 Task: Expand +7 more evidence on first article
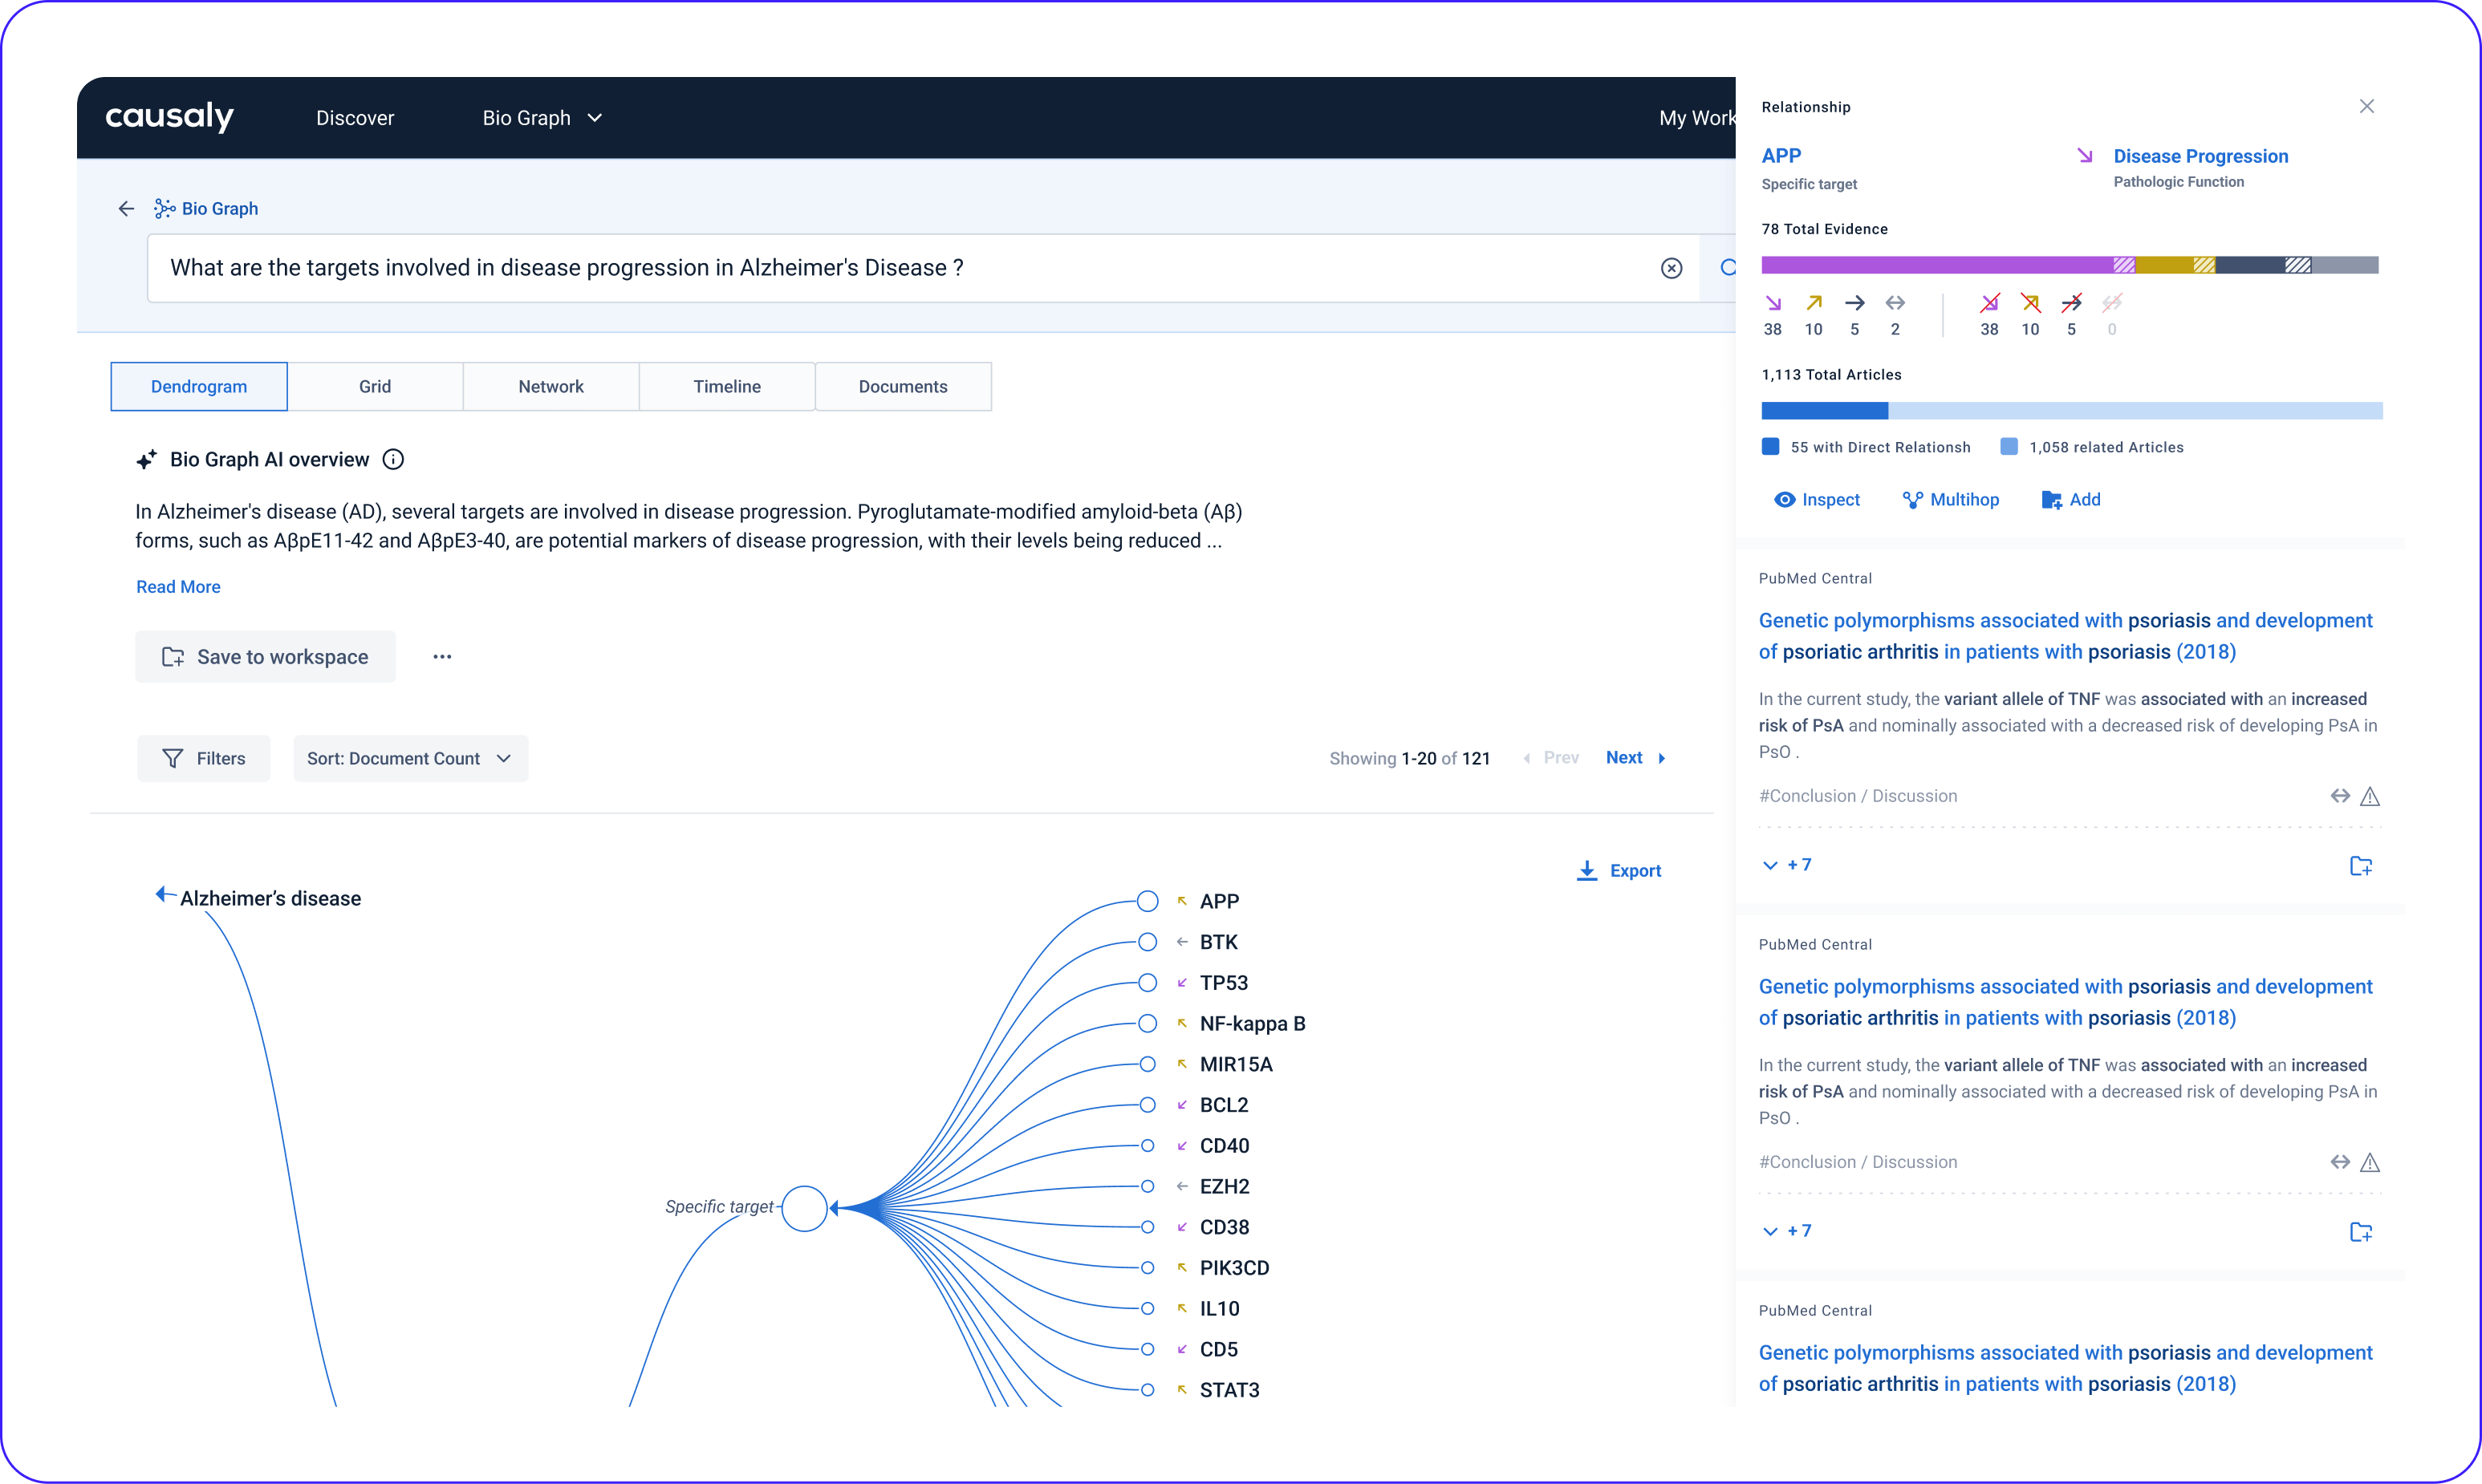[1787, 865]
